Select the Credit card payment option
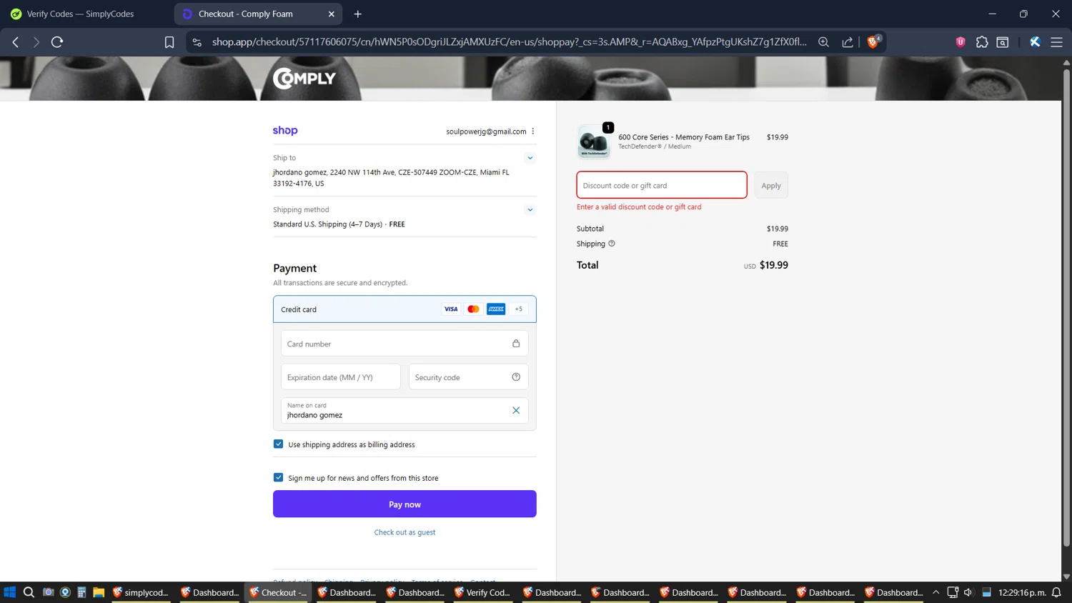This screenshot has height=603, width=1072. click(405, 309)
